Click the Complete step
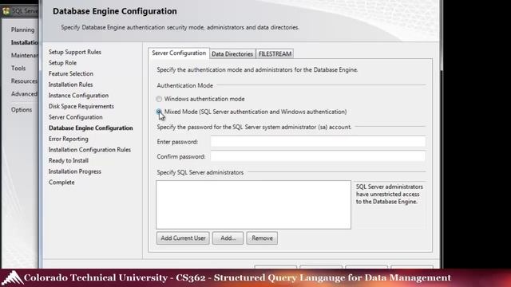Viewport: 511px width, 287px height. 61,183
